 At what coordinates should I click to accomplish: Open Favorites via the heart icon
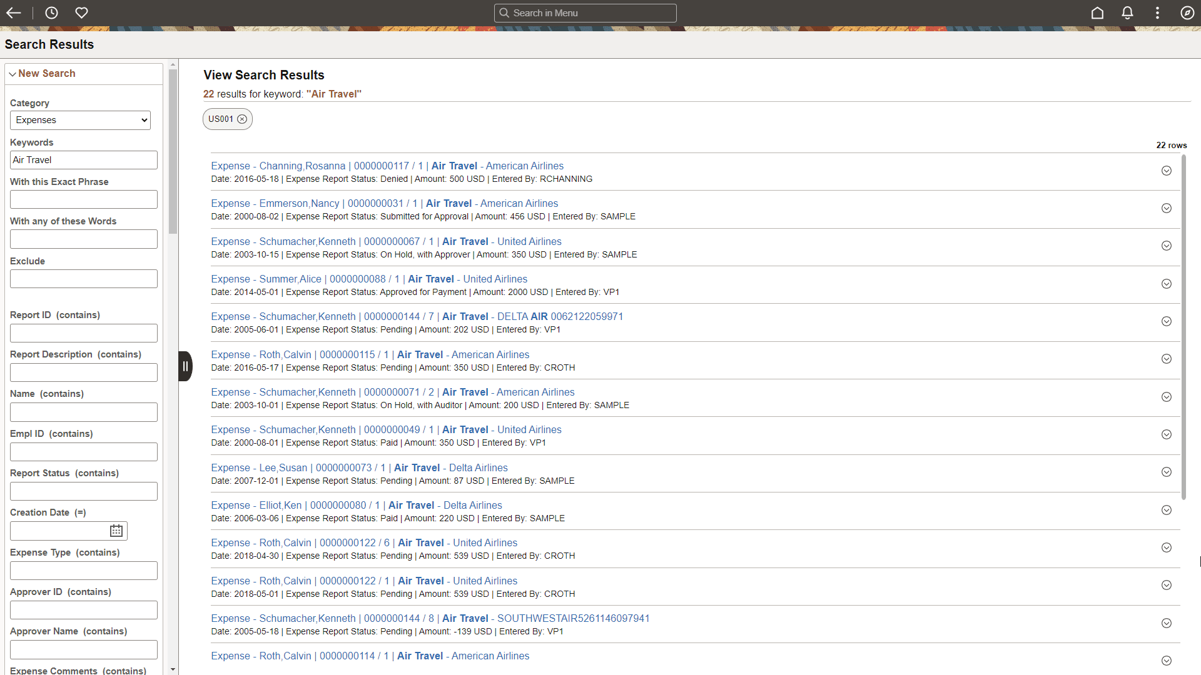point(81,12)
